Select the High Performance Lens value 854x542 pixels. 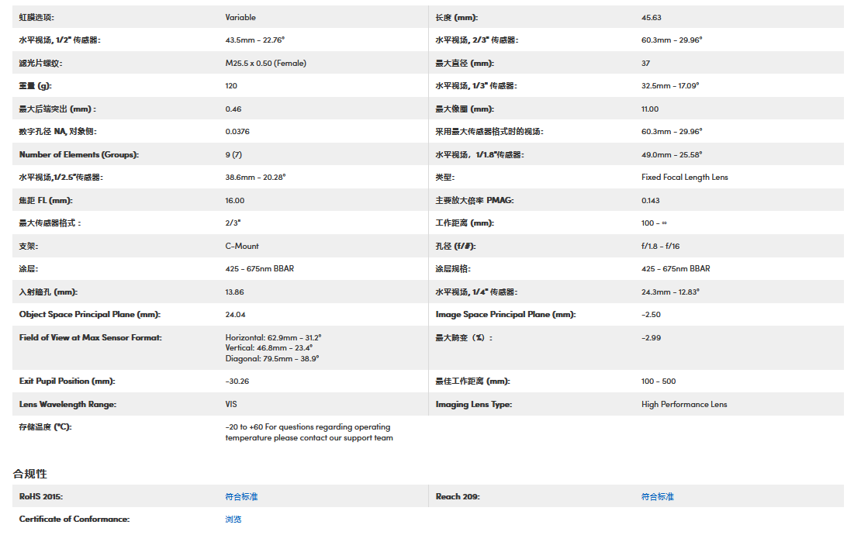click(684, 404)
